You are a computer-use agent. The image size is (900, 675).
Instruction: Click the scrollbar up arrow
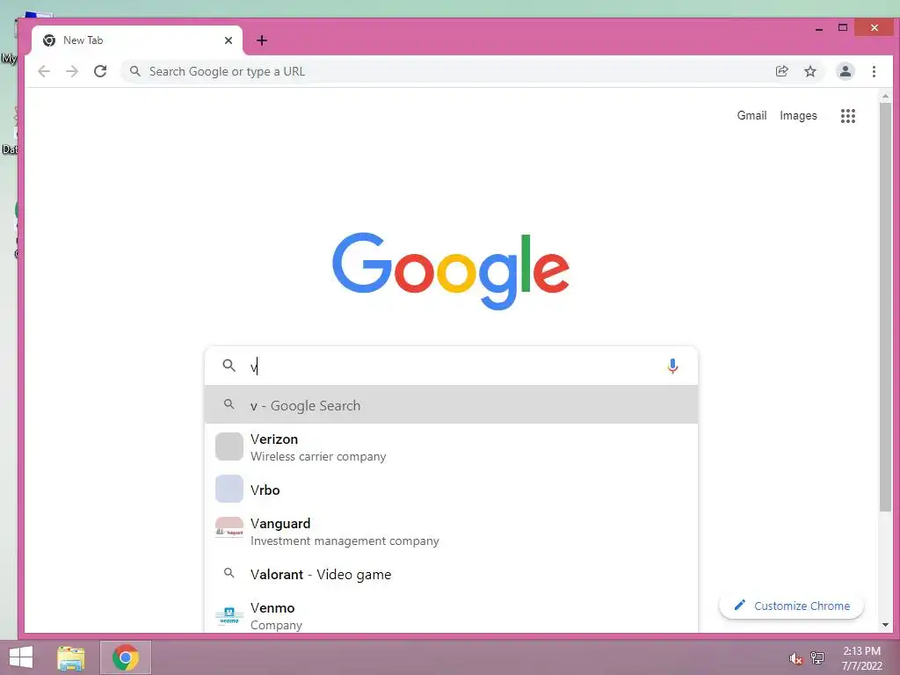tap(885, 96)
